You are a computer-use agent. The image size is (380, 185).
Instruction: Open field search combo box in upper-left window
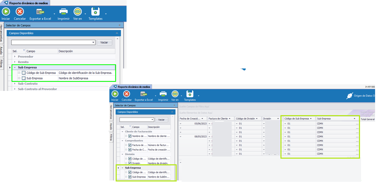(53, 42)
